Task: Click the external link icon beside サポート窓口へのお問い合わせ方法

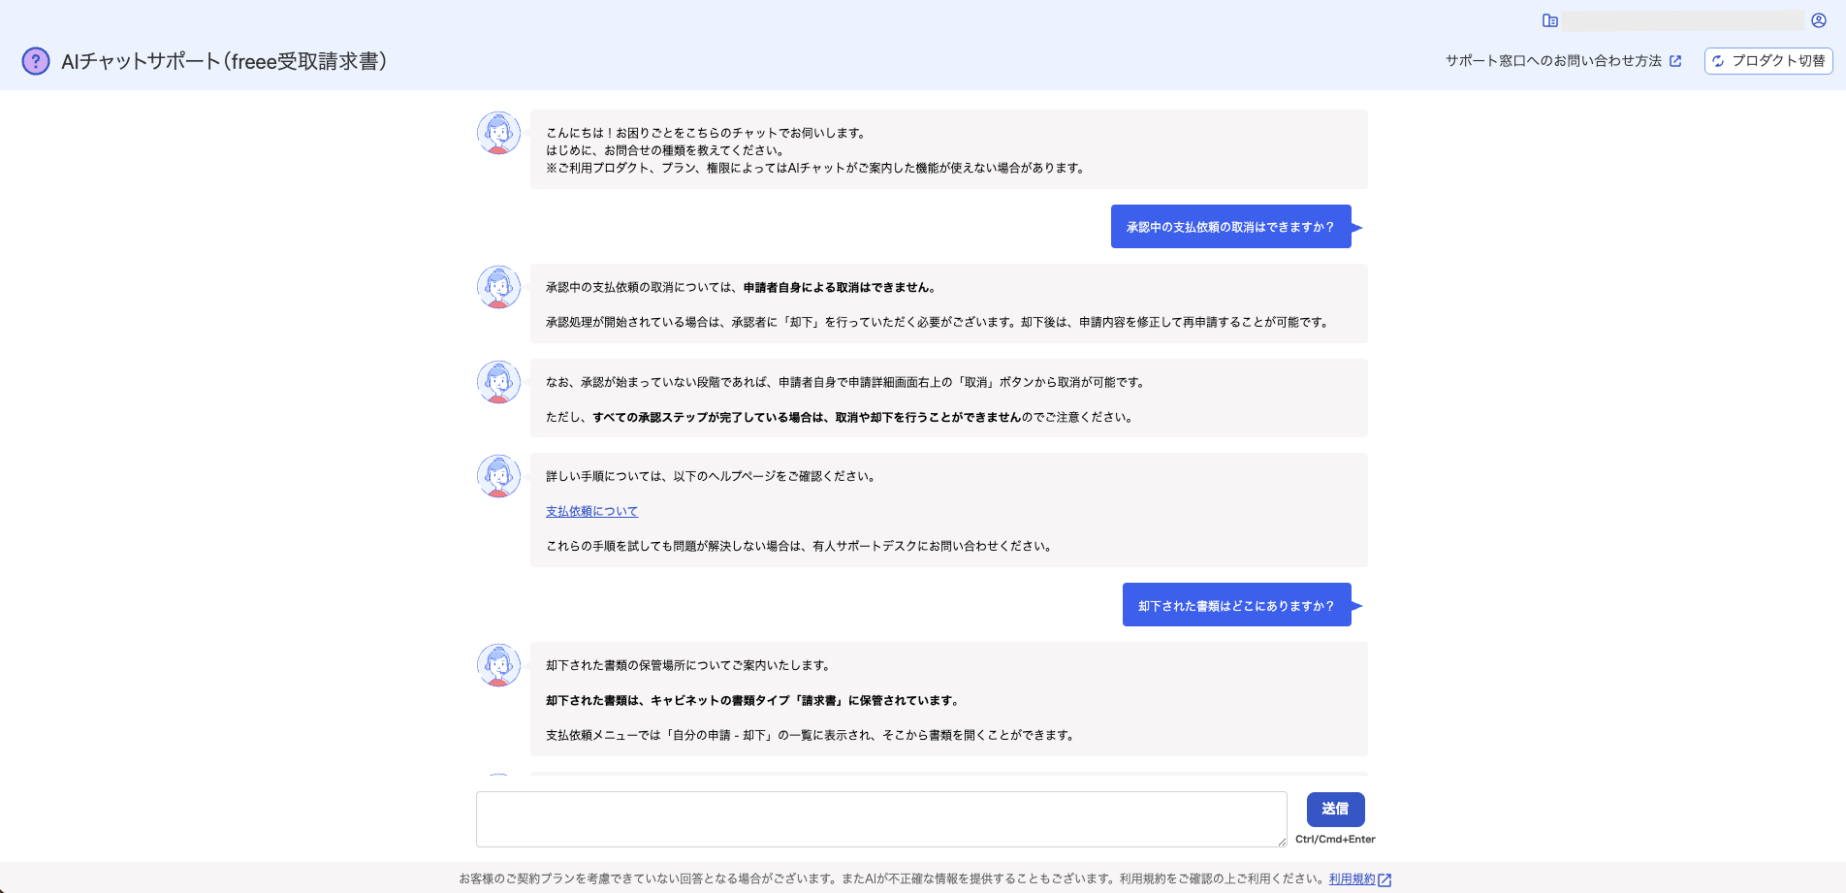Action: 1675,61
